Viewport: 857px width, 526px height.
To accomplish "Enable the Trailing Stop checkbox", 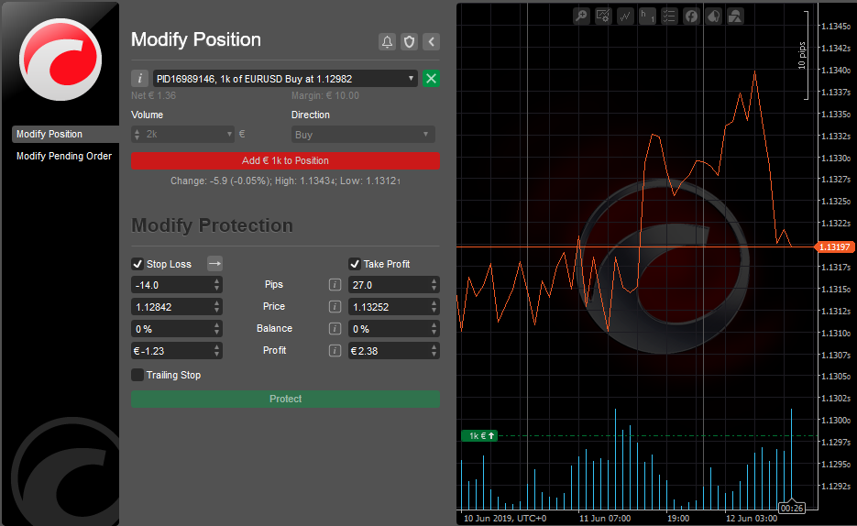I will click(x=137, y=375).
